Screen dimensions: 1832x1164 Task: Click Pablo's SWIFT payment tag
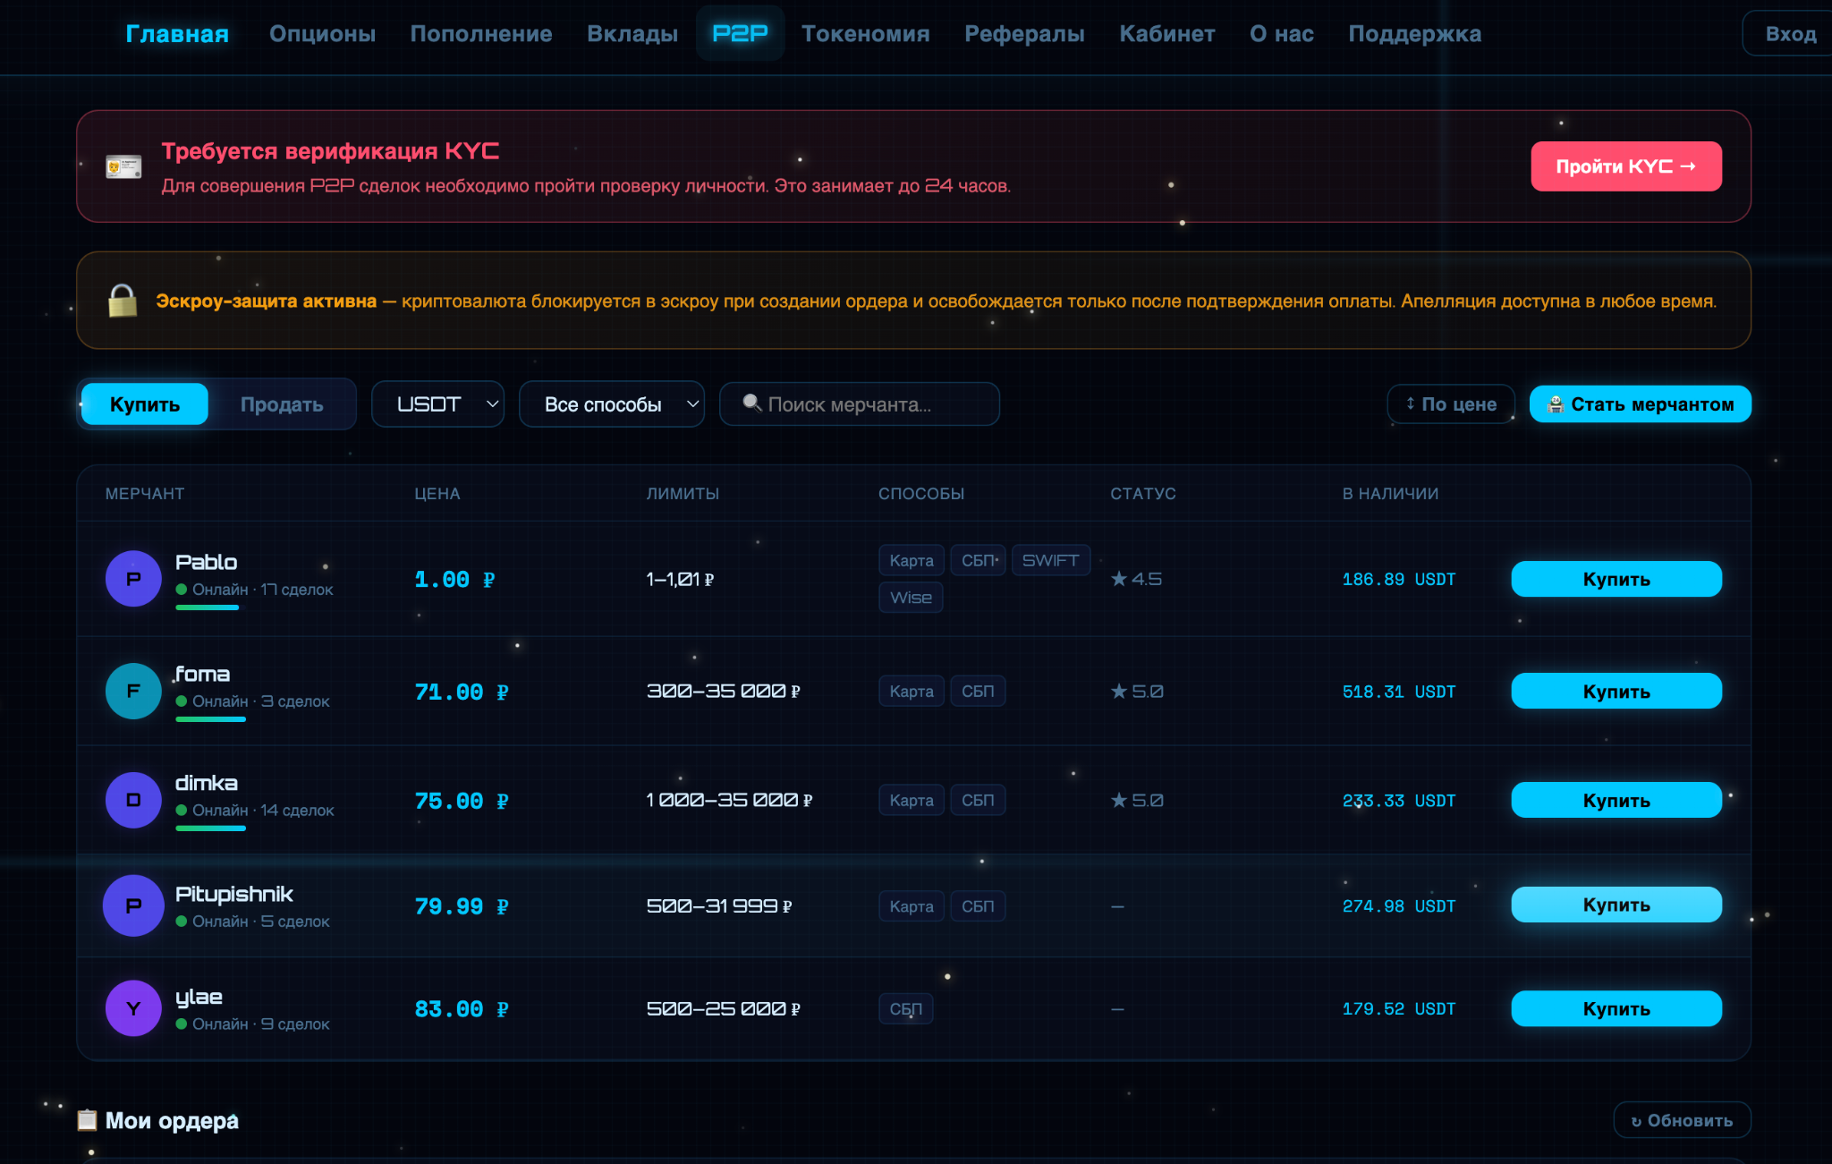coord(1050,560)
